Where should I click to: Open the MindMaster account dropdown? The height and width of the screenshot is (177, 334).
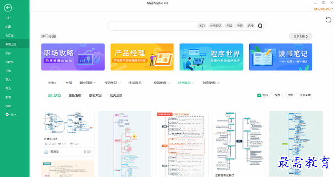coord(323,9)
